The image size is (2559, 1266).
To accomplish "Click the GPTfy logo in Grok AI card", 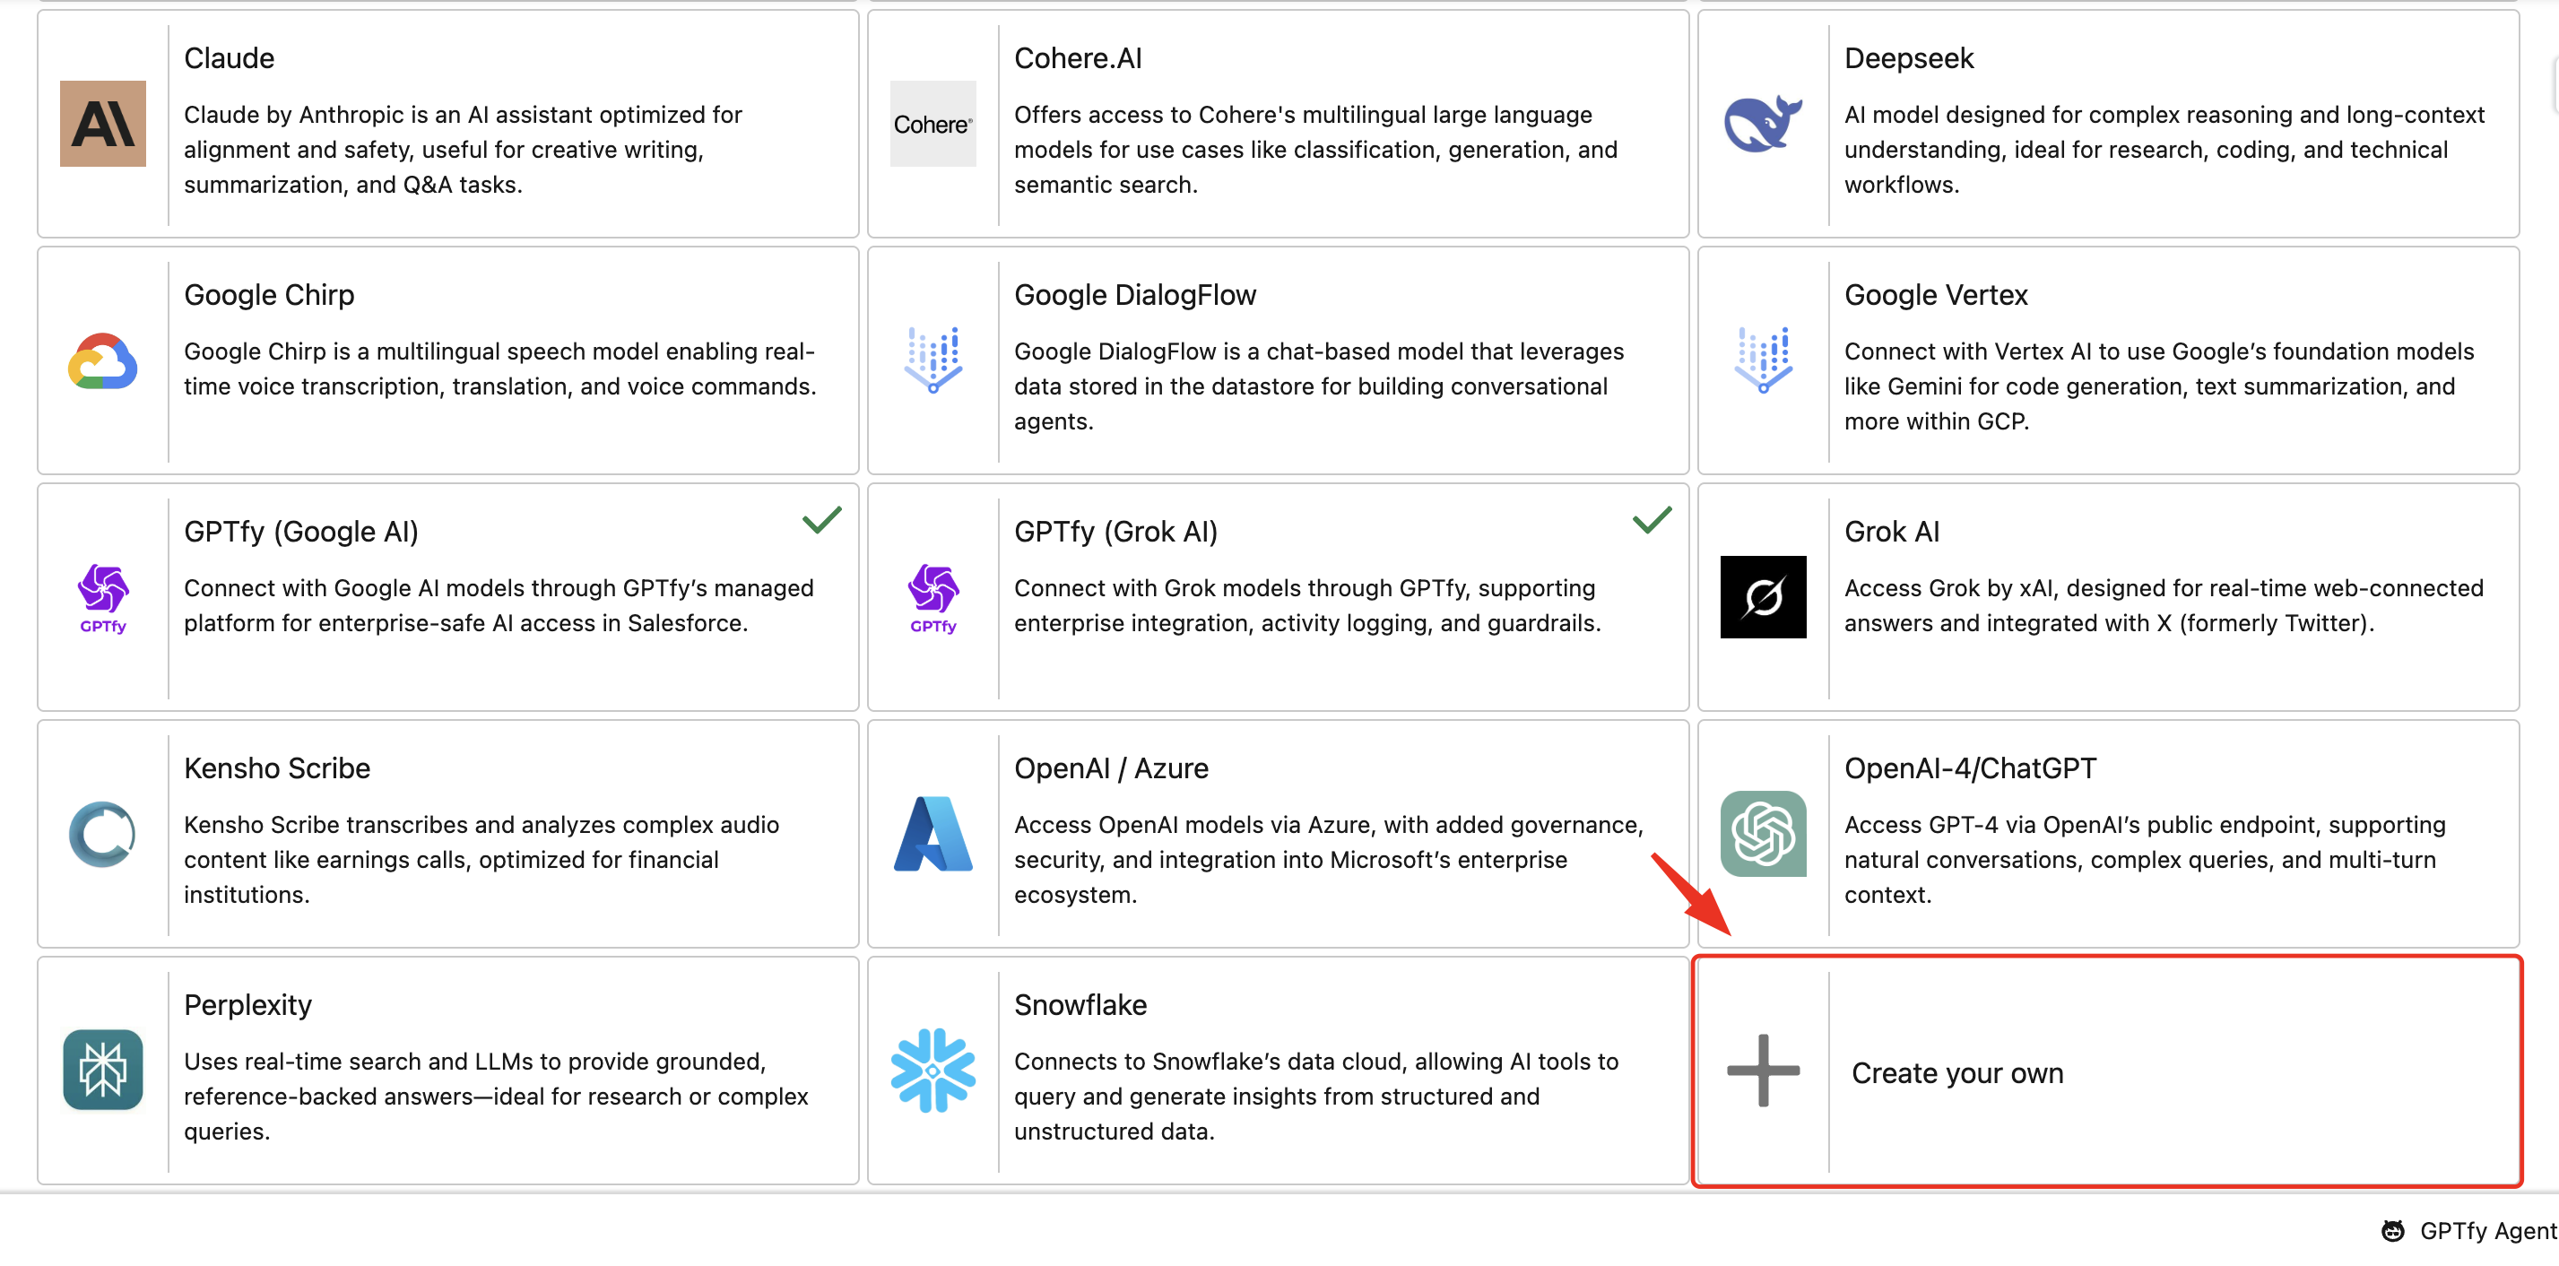I will (x=932, y=596).
